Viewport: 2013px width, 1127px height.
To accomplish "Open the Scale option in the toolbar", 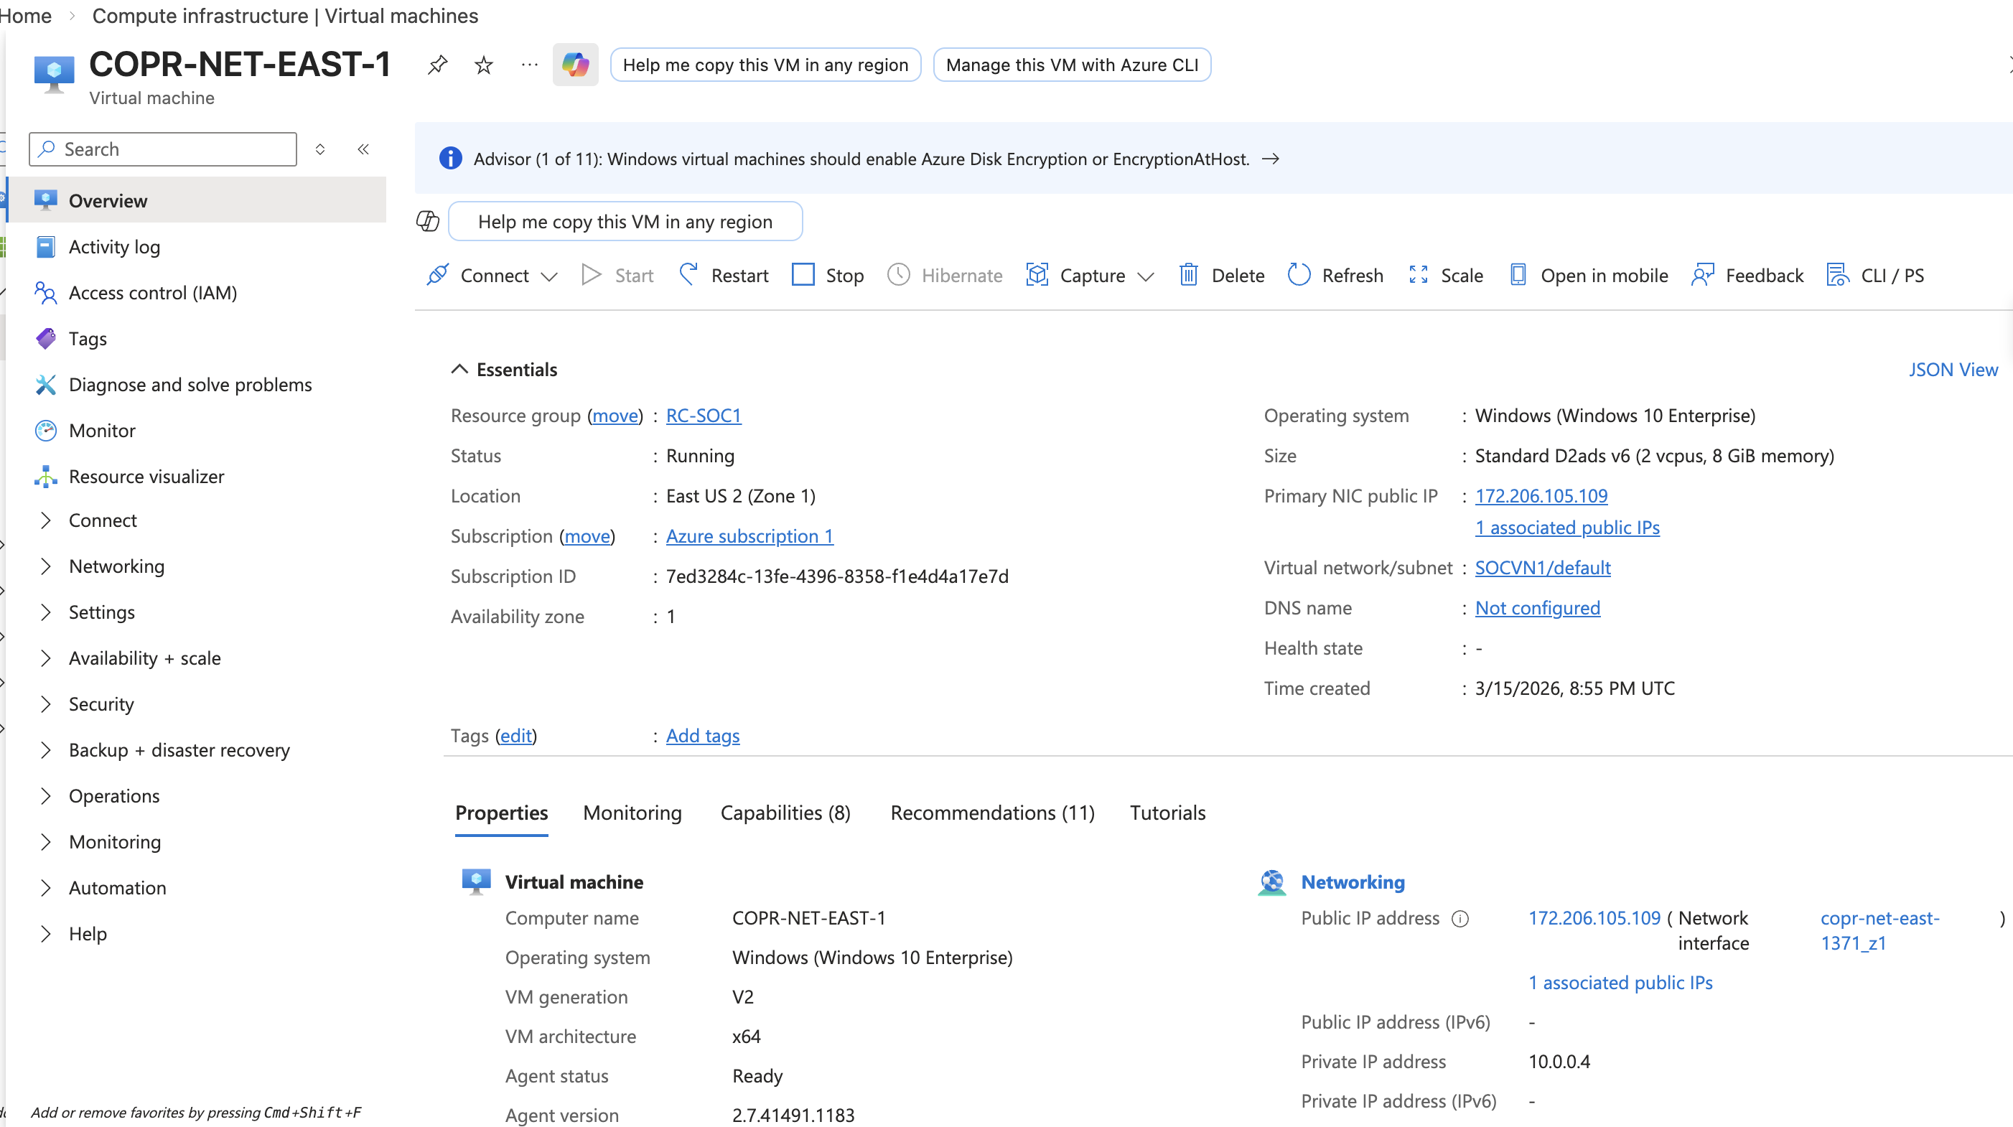I will click(x=1446, y=275).
